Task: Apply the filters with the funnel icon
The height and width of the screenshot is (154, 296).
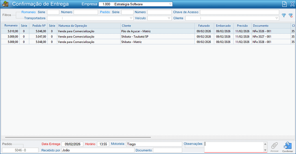Action: click(x=284, y=16)
